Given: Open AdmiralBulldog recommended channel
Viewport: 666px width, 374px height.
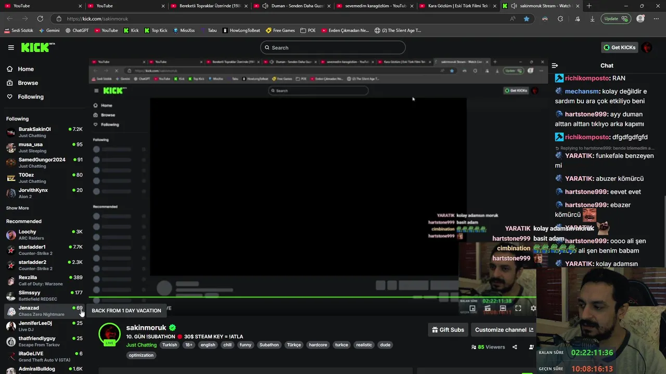Looking at the screenshot, I should [x=44, y=370].
